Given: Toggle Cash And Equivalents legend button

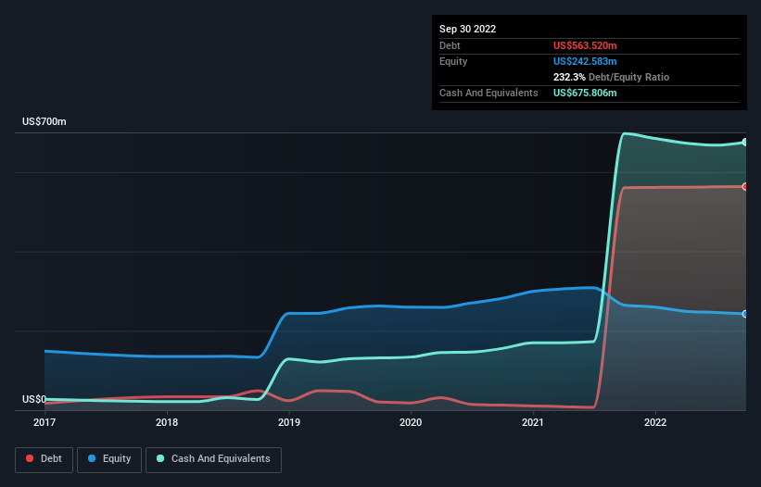Looking at the screenshot, I should [213, 459].
